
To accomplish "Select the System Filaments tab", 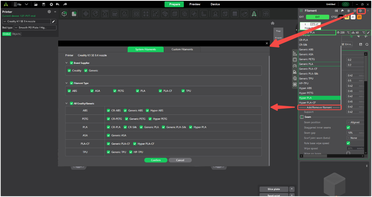I will click(145, 49).
